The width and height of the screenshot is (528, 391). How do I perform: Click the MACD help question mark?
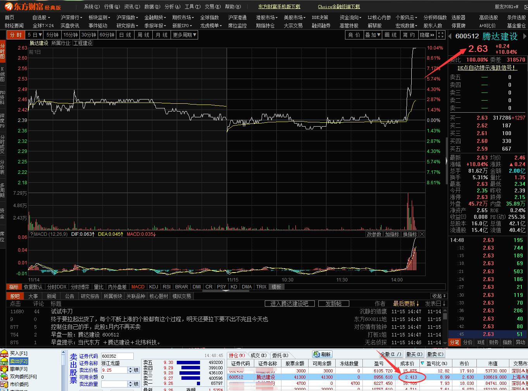(31, 234)
